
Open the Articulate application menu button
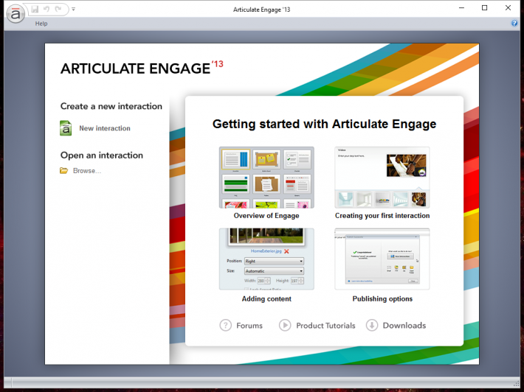15,14
